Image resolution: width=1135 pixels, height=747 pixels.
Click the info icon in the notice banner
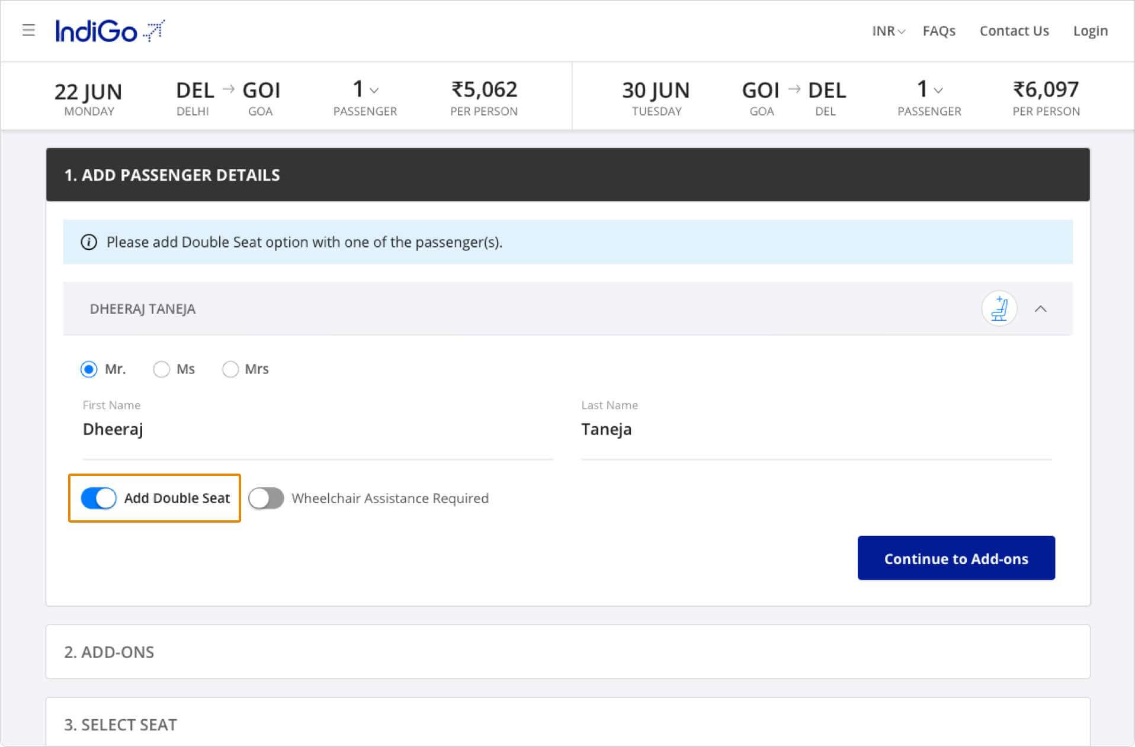[x=89, y=242]
